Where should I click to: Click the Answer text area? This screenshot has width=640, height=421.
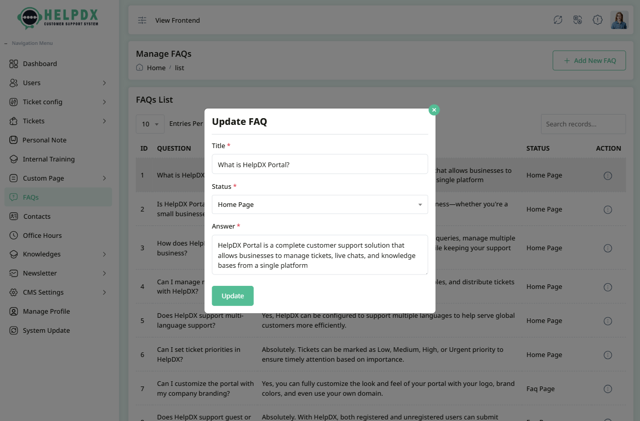point(320,255)
